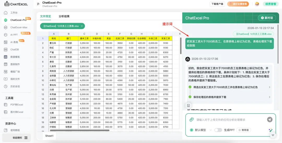Click the spreadsheet vertical scrollbar
This screenshot has width=282, height=143.
(x=181, y=46)
